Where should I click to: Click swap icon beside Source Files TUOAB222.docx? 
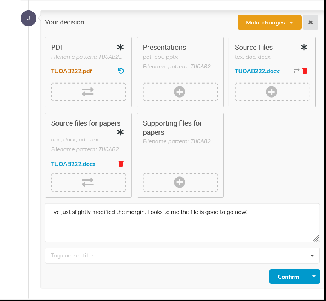[x=296, y=71]
